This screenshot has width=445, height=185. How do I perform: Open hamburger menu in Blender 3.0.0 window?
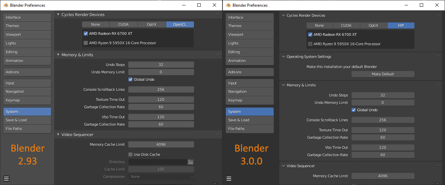click(229, 179)
